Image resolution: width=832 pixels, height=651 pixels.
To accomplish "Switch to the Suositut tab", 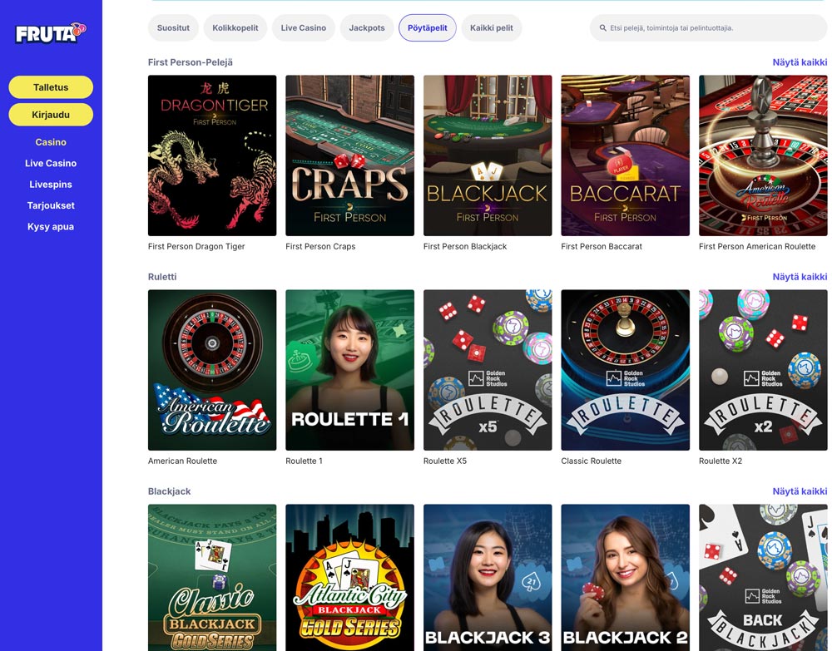I will 173,28.
